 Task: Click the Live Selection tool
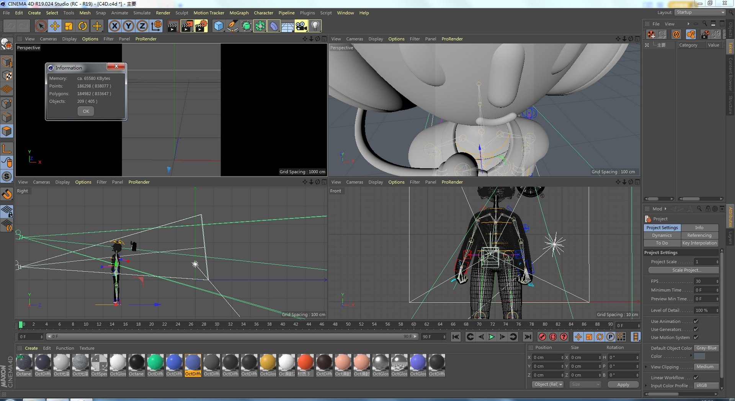[x=41, y=26]
